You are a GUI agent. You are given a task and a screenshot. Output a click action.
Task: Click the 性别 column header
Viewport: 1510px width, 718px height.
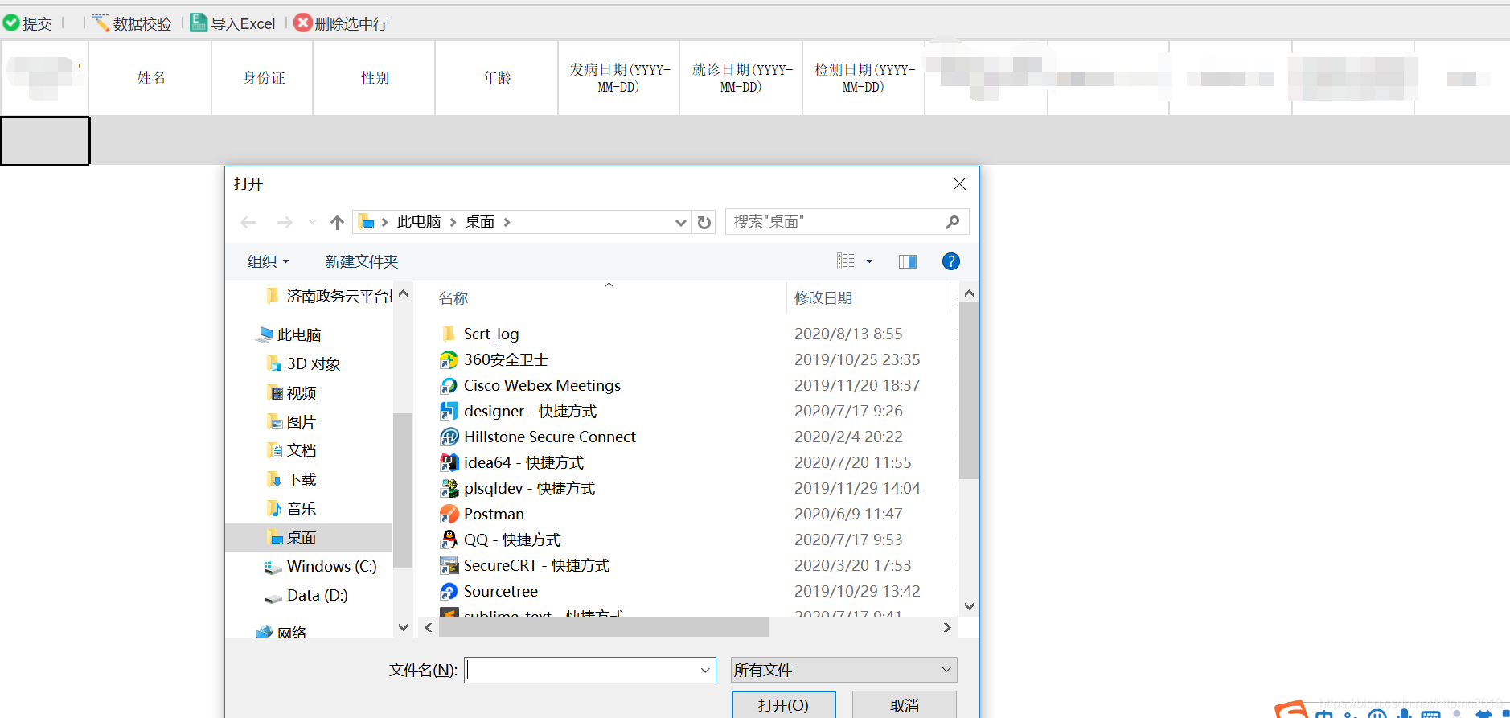click(x=375, y=77)
